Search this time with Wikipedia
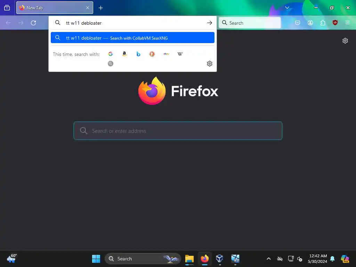 (x=180, y=54)
